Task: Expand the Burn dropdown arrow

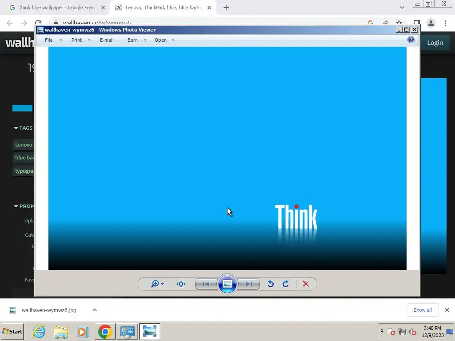Action: 145,40
